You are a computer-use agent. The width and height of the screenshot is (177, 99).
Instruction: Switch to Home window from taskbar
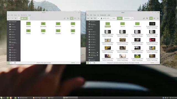pyautogui.click(x=55, y=98)
